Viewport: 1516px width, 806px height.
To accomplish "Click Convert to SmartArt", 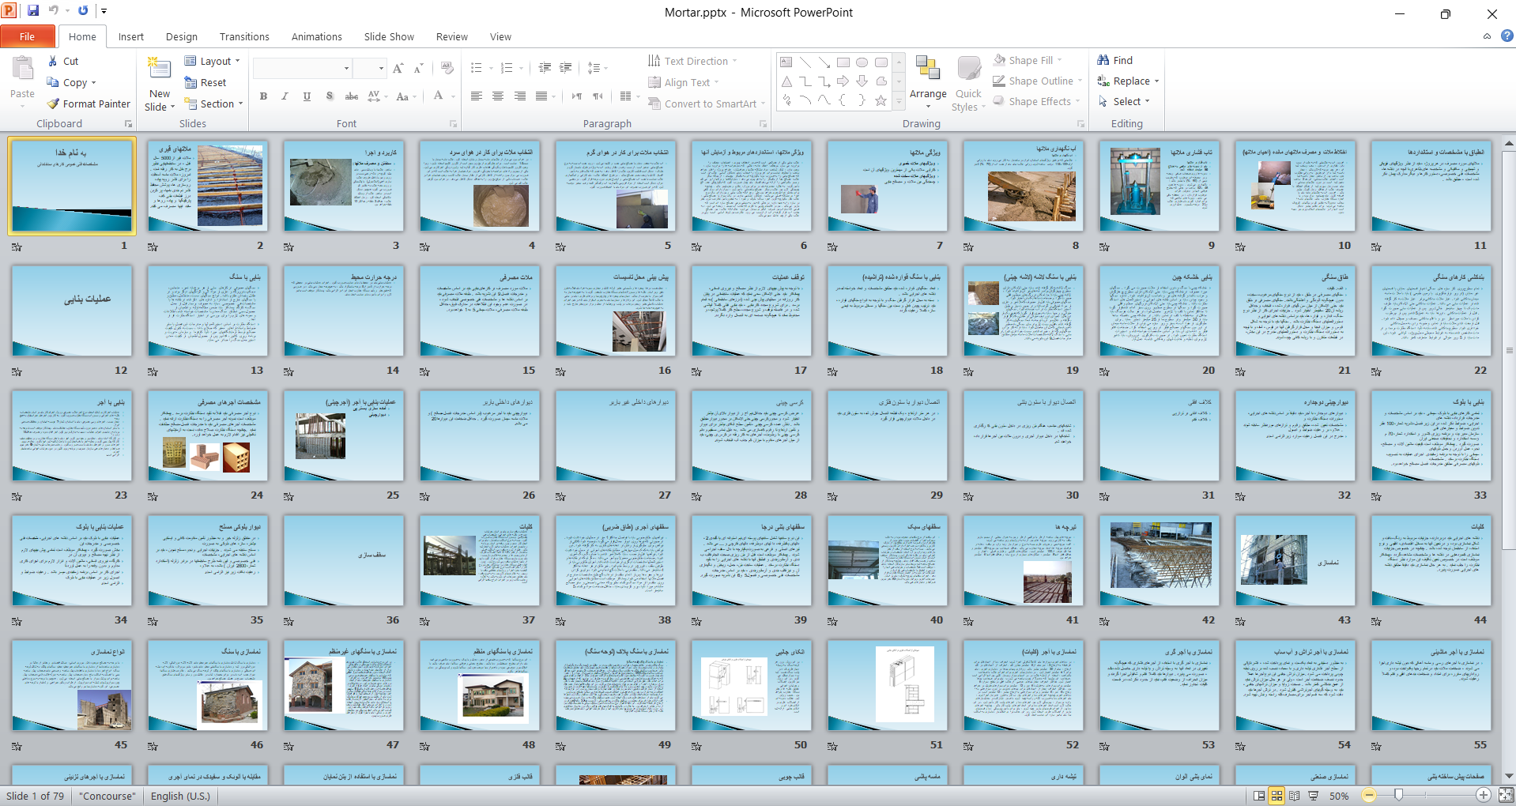I will tap(707, 104).
